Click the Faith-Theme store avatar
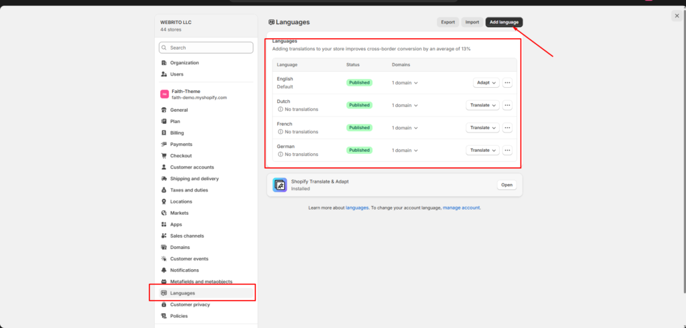The image size is (686, 328). point(165,94)
